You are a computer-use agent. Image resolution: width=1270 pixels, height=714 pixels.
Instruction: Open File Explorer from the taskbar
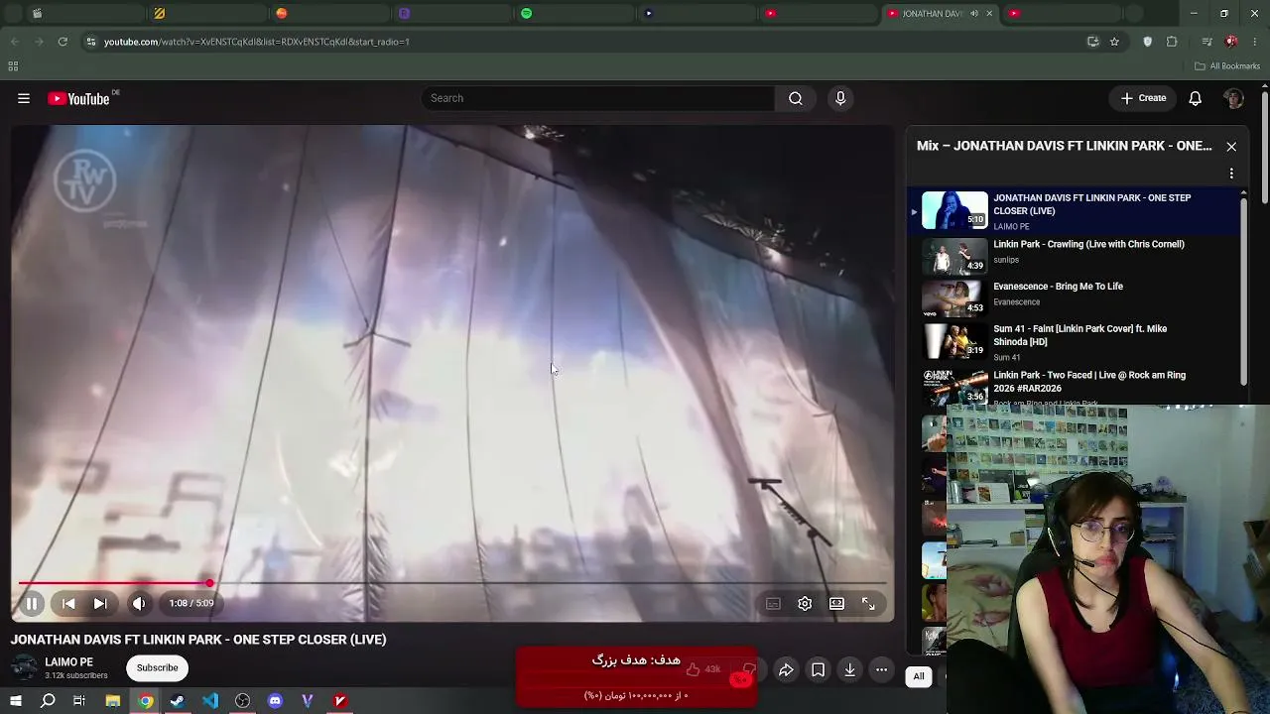113,701
